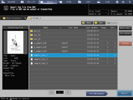133x100 pixels.
Task: Expand the Root Directory breadcrumb arrow
Action: (x=25, y=18)
